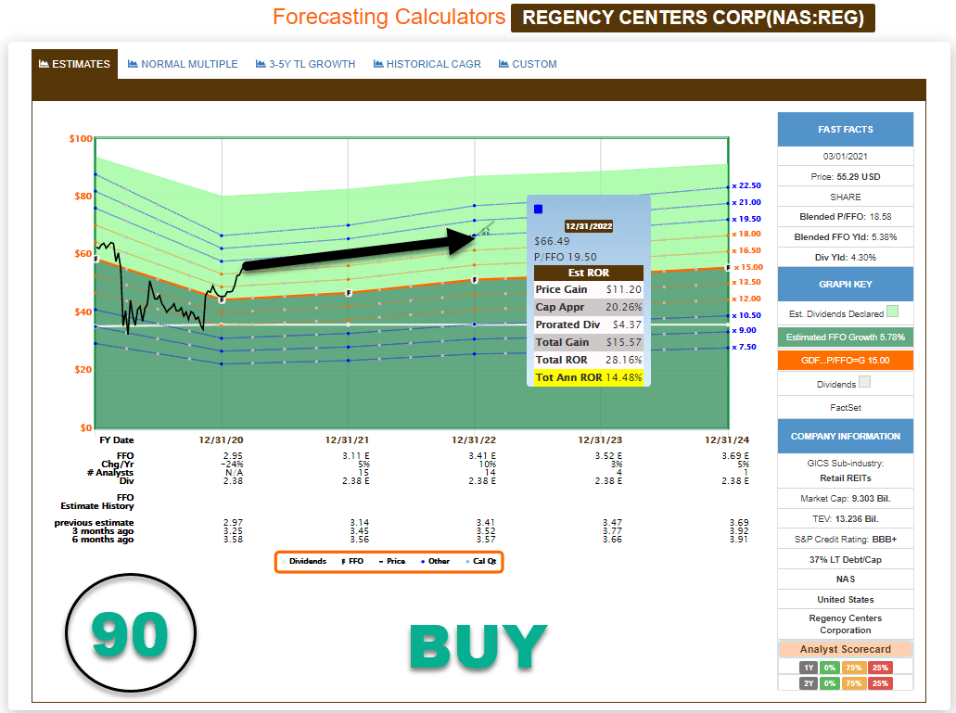Click the 12/31/20 fiscal year date

click(221, 440)
